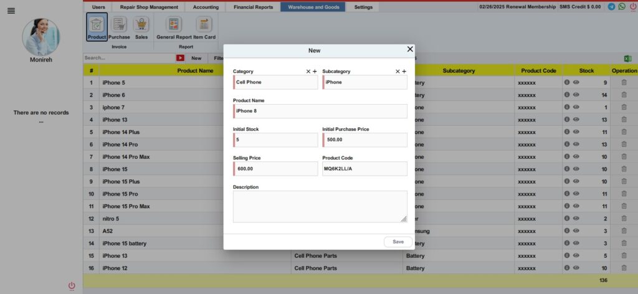Open the hamburger menu icon
The height and width of the screenshot is (294, 638).
[x=11, y=11]
